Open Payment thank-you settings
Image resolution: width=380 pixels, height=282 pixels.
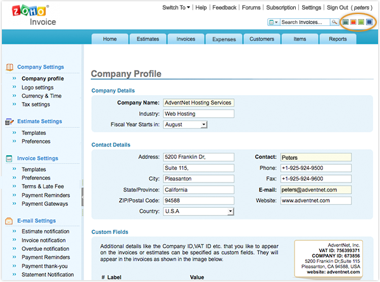(44, 266)
